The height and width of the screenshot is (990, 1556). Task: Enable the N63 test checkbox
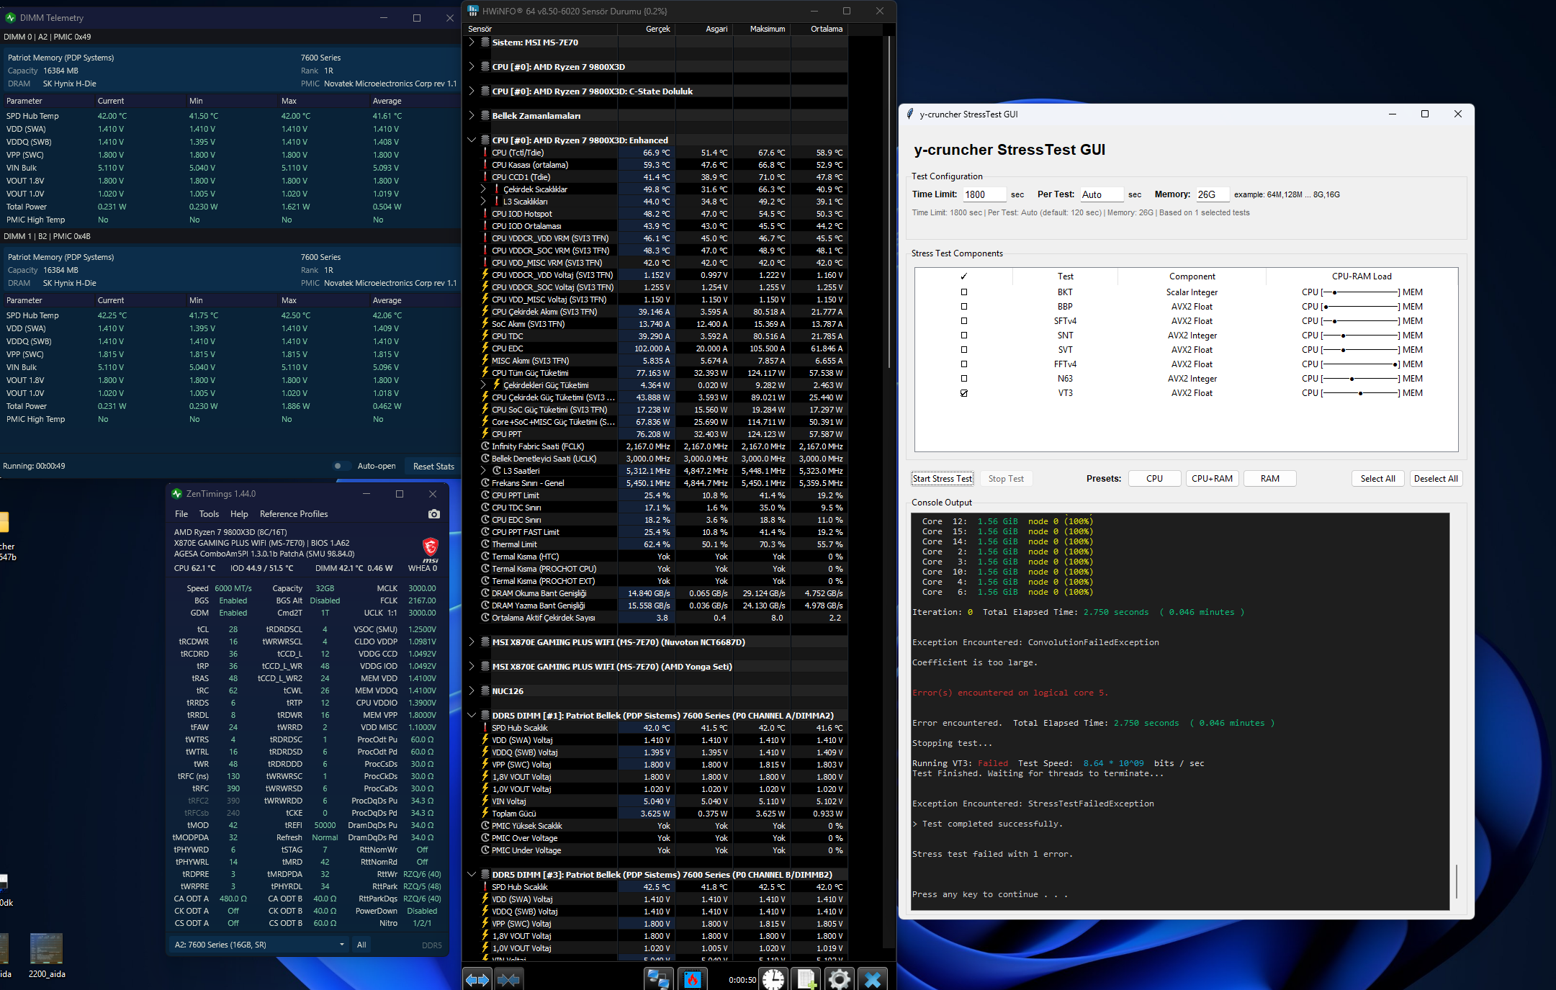click(x=964, y=379)
